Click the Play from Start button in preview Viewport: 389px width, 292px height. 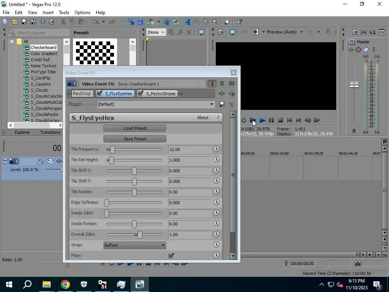[x=253, y=120]
